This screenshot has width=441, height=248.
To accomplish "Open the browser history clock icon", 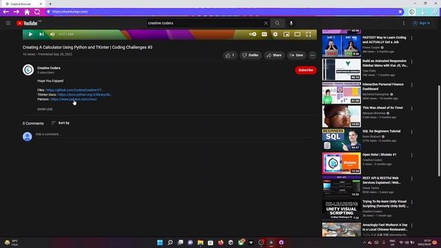I will tap(412, 12).
